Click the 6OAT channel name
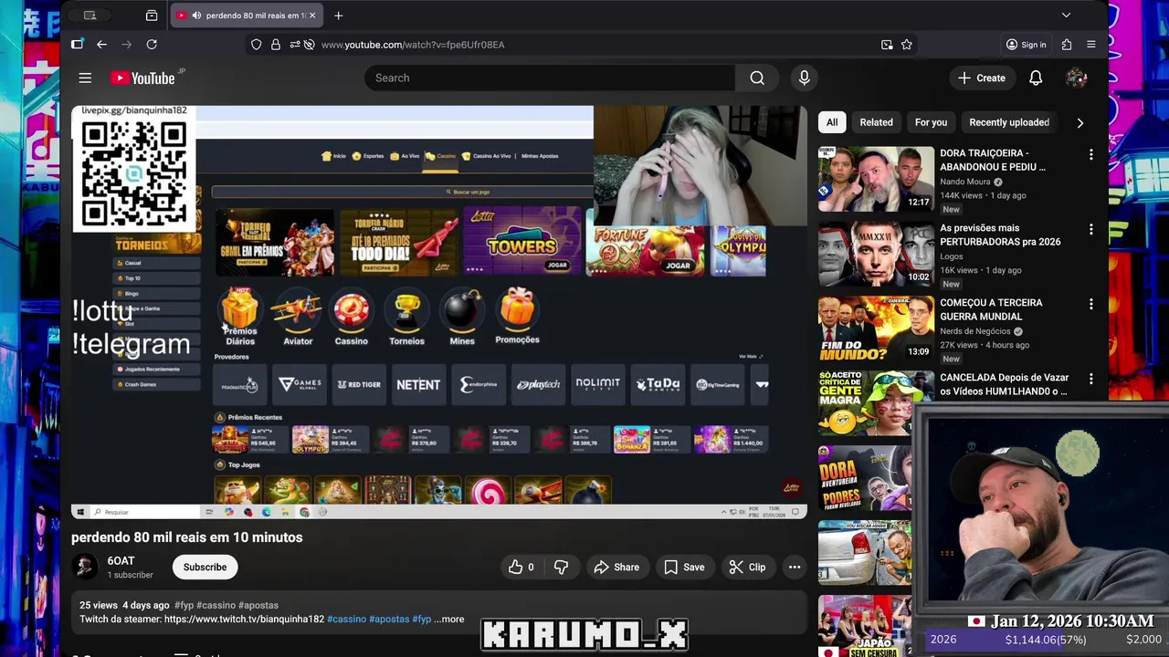1169x657 pixels. pyautogui.click(x=121, y=561)
